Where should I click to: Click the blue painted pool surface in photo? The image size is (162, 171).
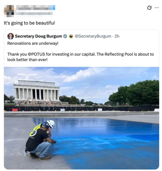coord(104,142)
